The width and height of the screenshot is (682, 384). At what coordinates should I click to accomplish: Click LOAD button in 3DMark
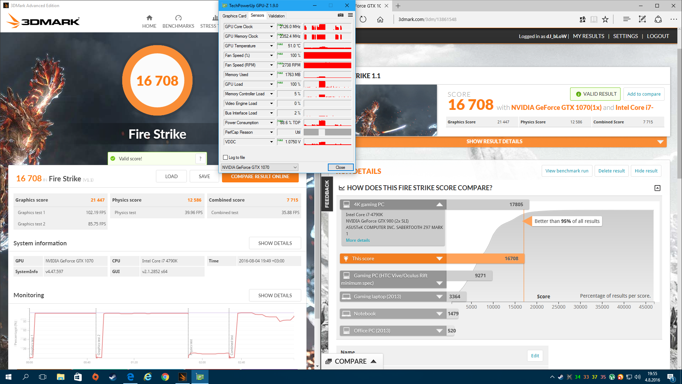[x=171, y=176]
